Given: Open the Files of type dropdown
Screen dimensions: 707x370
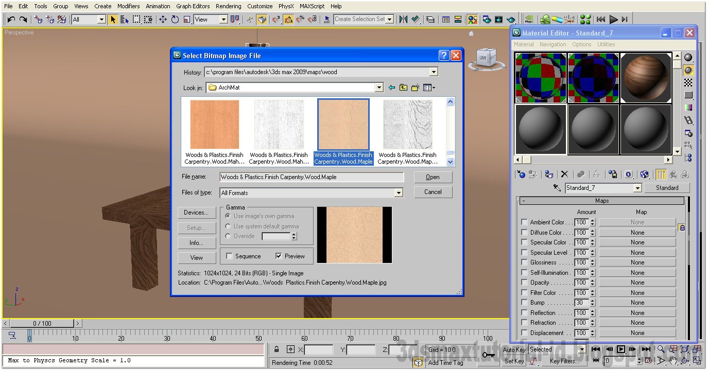Looking at the screenshot, I should click(x=399, y=192).
